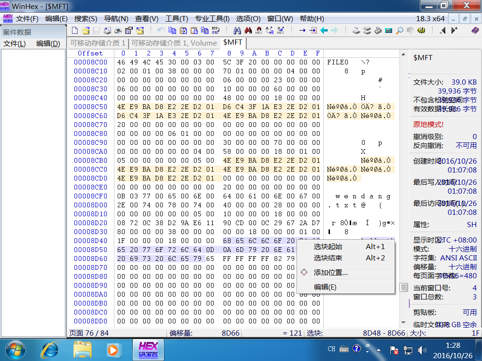This screenshot has width=482, height=361.
Task: Open the 选项(O) menu
Action: (248, 19)
